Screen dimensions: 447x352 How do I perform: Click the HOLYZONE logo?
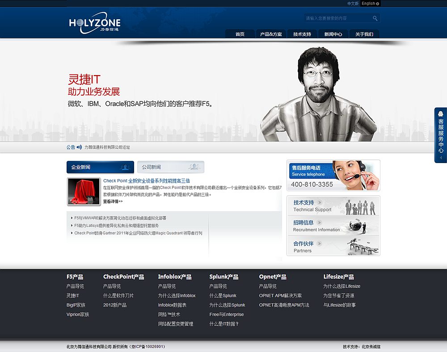(x=94, y=22)
